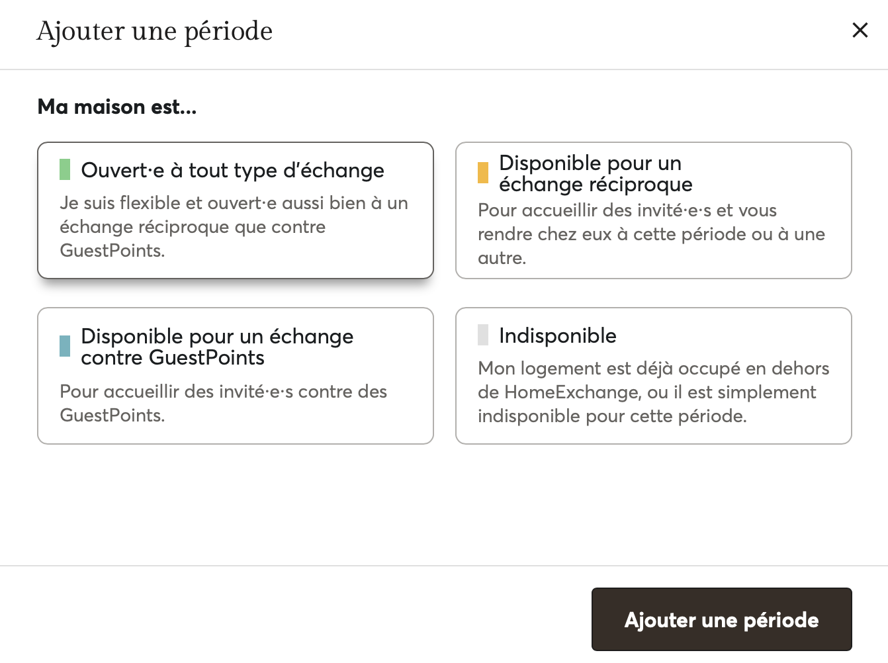
Task: Close the Ajouter une période dialog
Action: 860,30
